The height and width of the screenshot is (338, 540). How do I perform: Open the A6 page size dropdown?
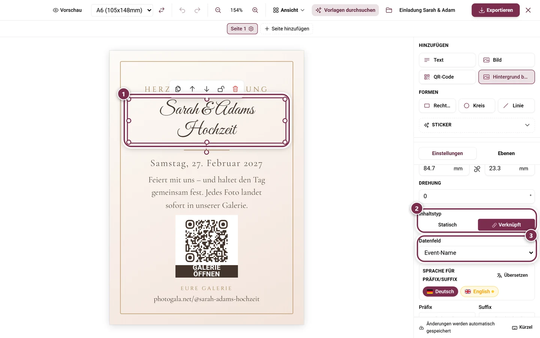pos(122,10)
